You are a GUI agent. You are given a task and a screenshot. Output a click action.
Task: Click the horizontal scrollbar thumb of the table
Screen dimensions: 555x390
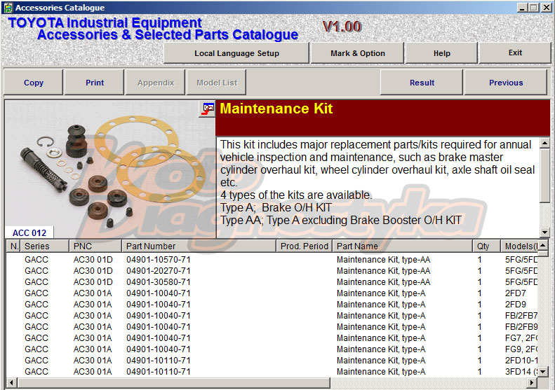click(173, 382)
